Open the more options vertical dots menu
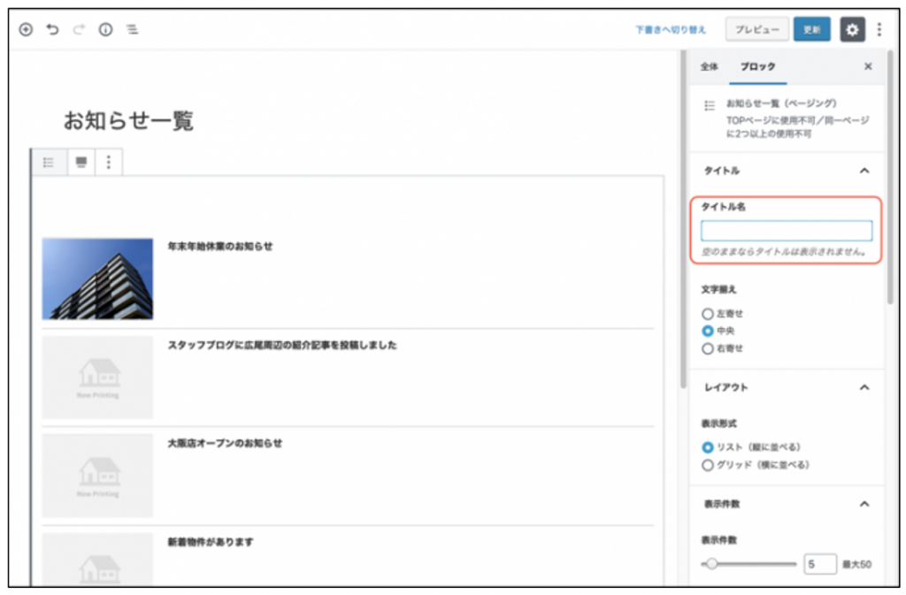The width and height of the screenshot is (906, 595). coord(879,29)
